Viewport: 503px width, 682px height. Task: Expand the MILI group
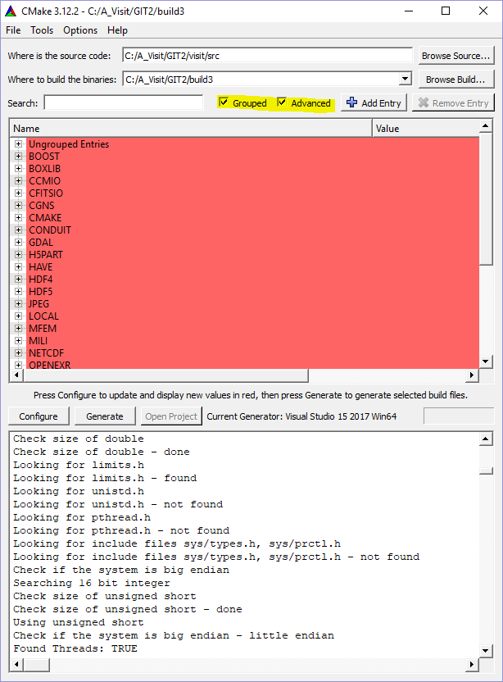[18, 340]
